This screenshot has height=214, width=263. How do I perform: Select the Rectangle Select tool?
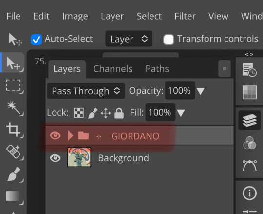tap(14, 86)
